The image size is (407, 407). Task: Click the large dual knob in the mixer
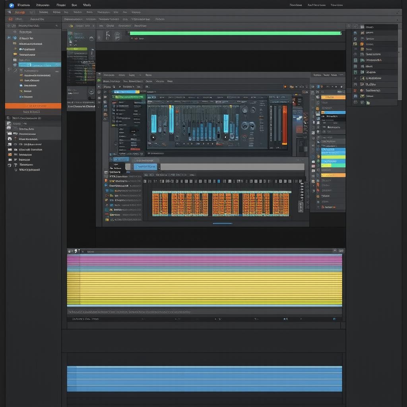click(x=248, y=126)
